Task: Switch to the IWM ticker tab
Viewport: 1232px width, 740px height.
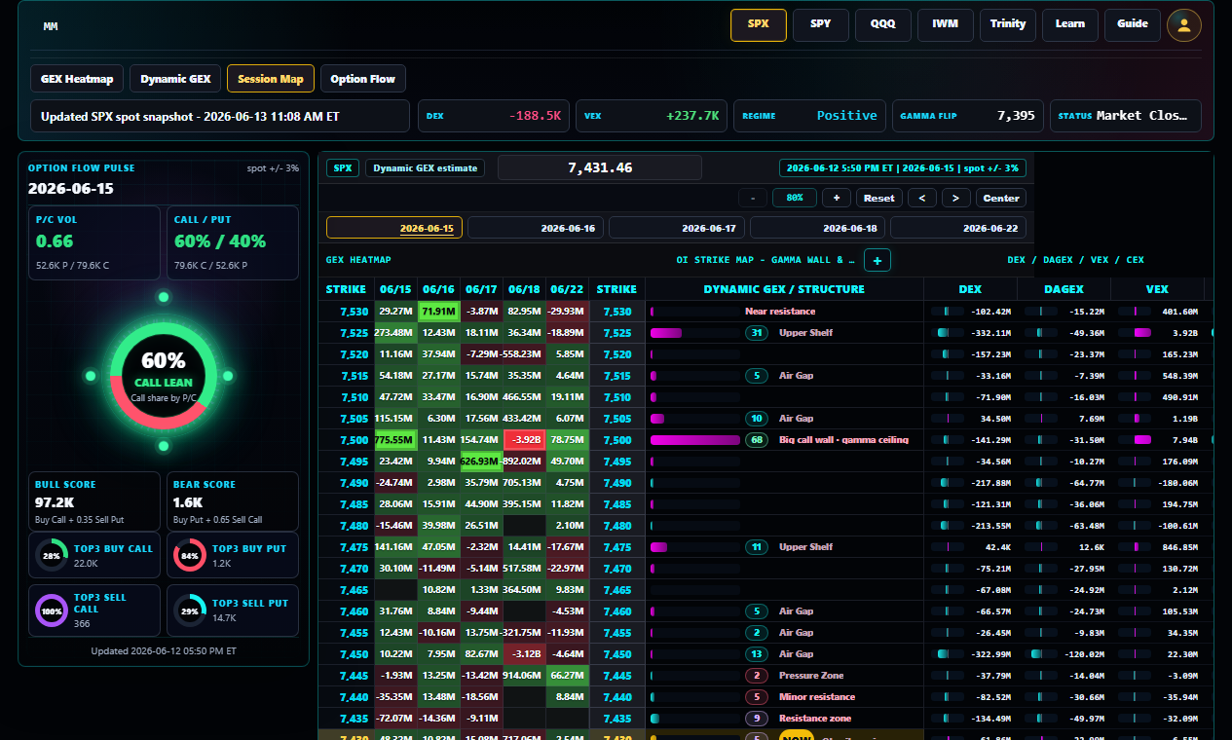Action: tap(946, 25)
